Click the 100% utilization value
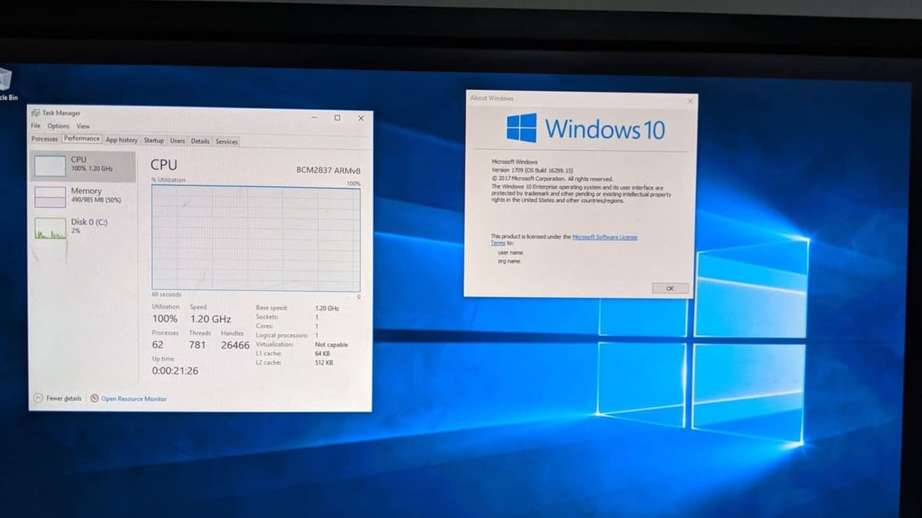This screenshot has width=922, height=518. [x=165, y=319]
